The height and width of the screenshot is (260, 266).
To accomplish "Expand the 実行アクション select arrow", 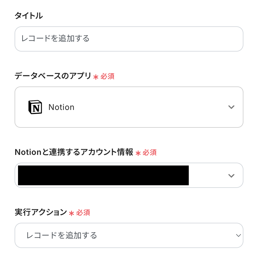I will click(238, 235).
